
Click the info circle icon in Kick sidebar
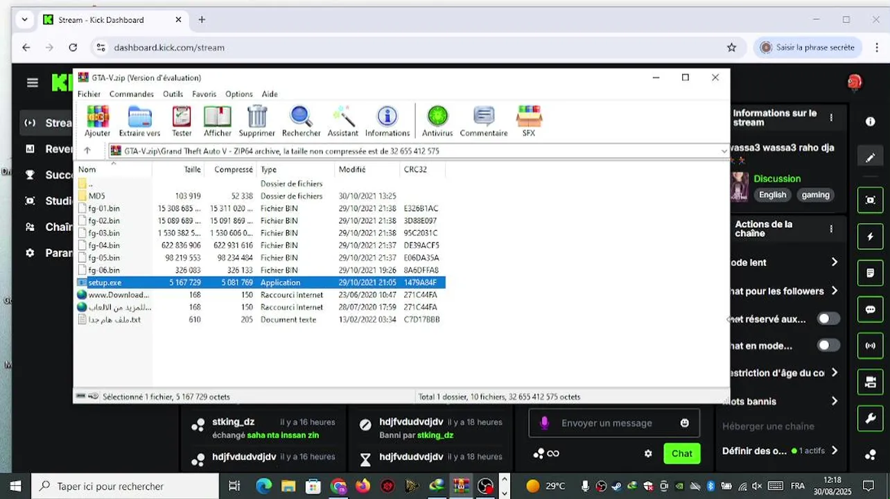click(871, 121)
